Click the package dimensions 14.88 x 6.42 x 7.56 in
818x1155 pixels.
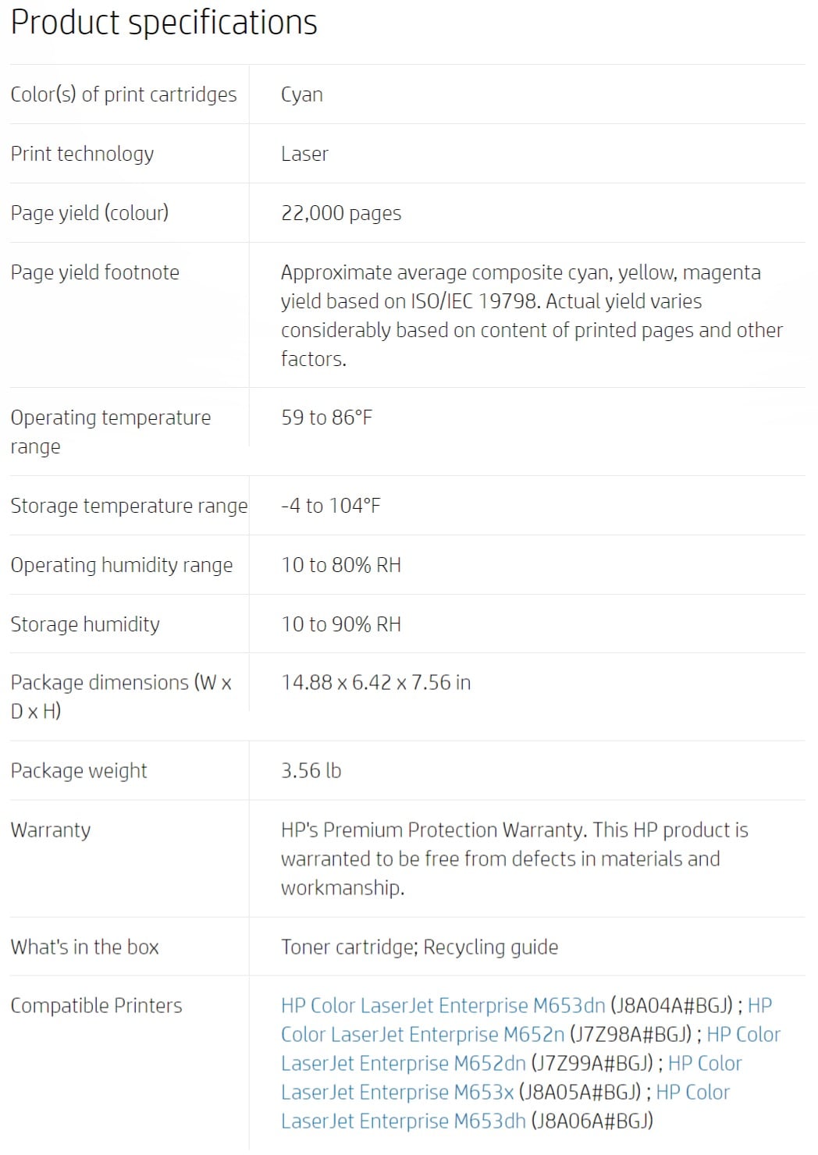[x=375, y=682]
